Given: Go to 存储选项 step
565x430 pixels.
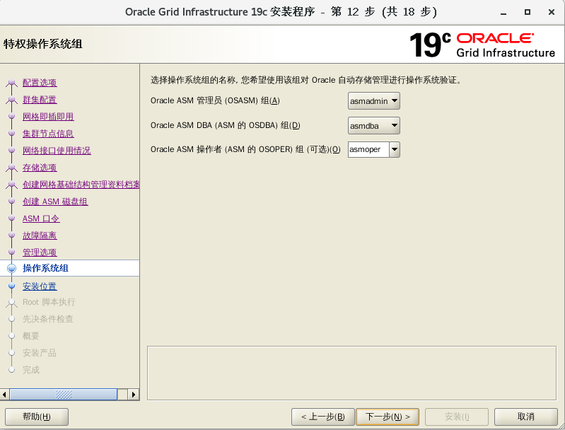Looking at the screenshot, I should pos(40,167).
